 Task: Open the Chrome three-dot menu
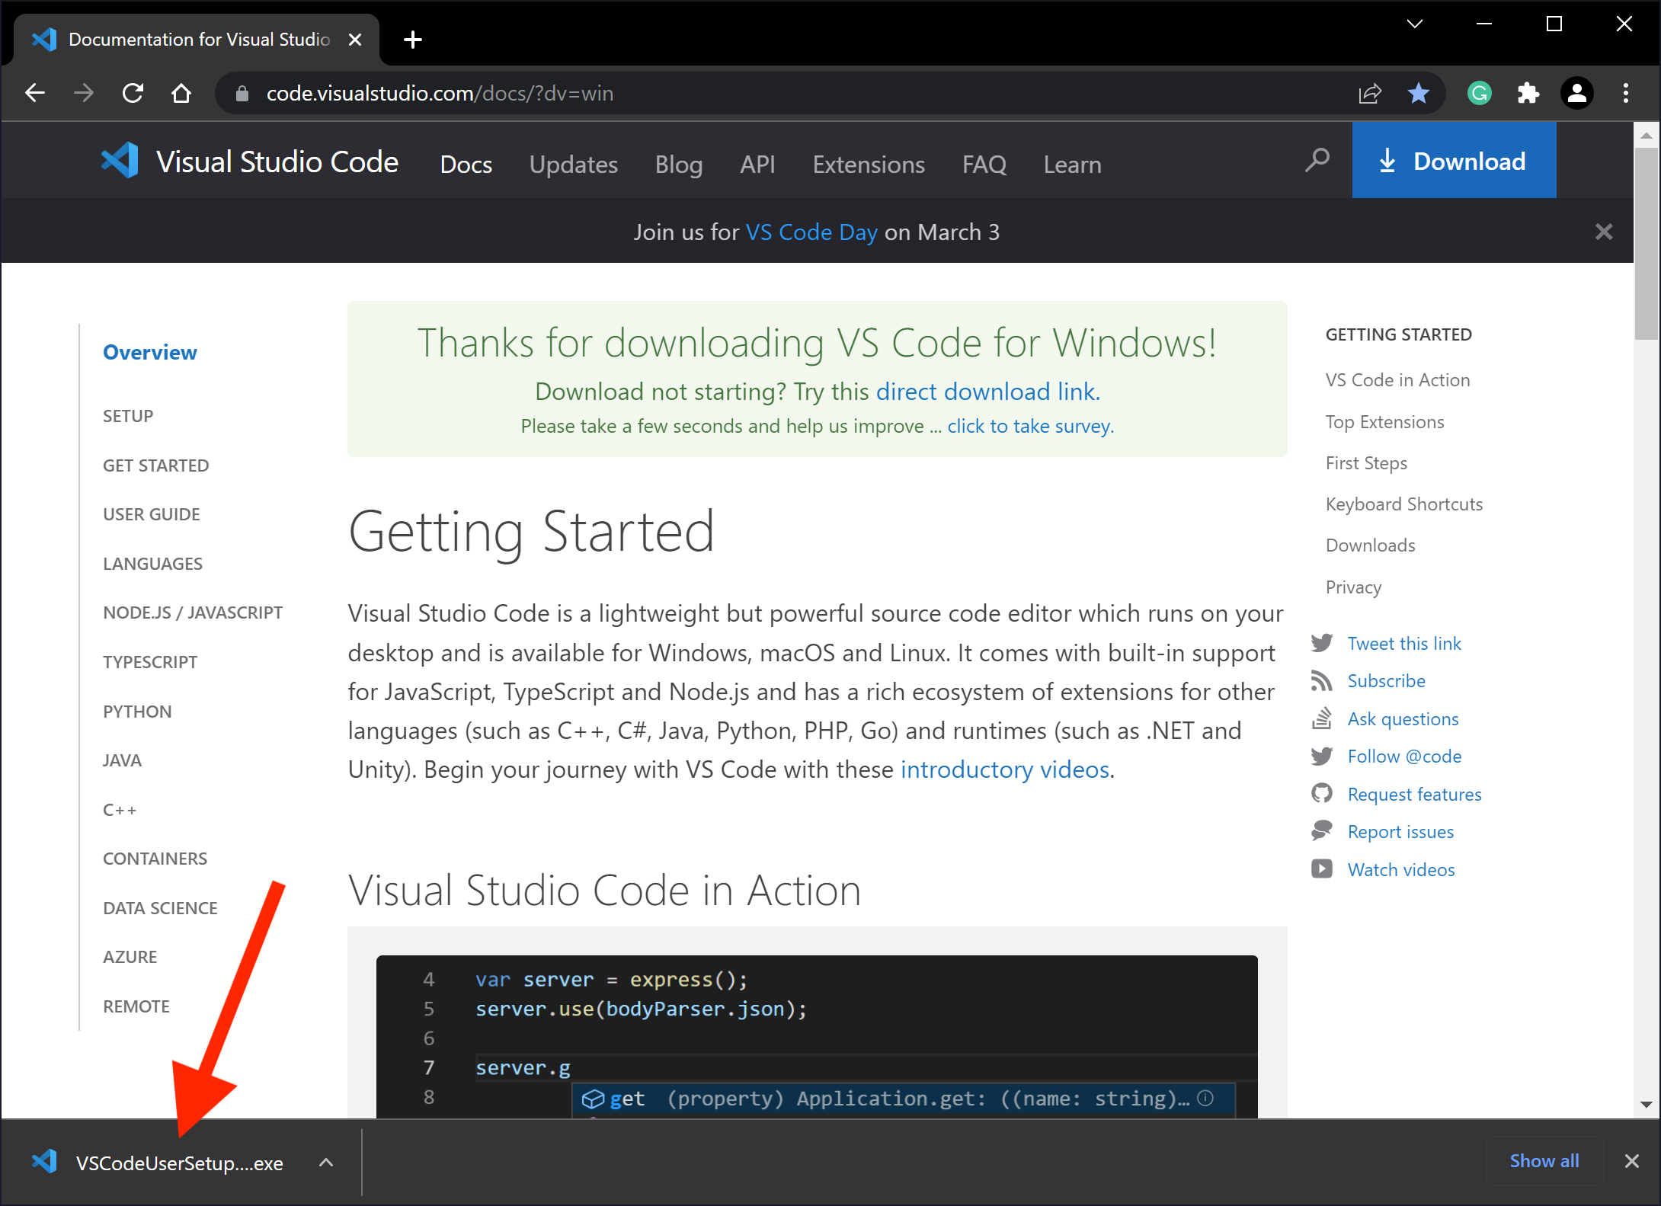1626,93
